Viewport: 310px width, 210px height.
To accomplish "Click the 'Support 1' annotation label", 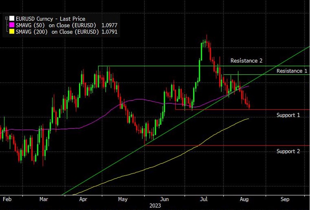I will [x=288, y=115].
